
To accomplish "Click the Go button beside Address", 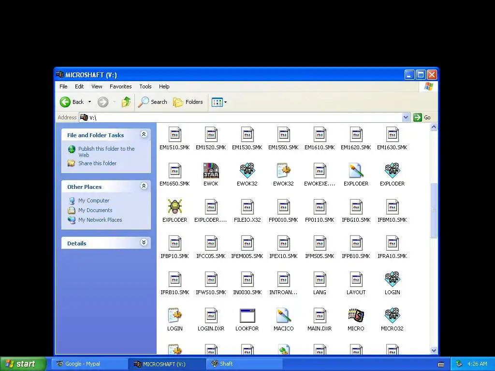I will (x=422, y=117).
